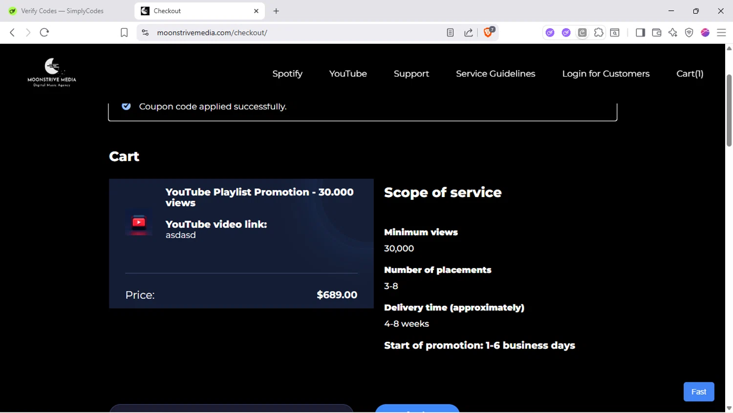Click the '4-8 weeks' delivery value
The width and height of the screenshot is (733, 413).
[407, 324]
